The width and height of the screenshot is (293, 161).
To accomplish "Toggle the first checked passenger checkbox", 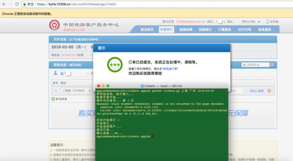I will click(x=62, y=74).
